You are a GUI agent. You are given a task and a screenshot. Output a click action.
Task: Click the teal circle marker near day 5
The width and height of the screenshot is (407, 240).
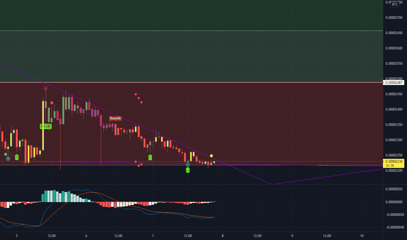tap(8, 158)
